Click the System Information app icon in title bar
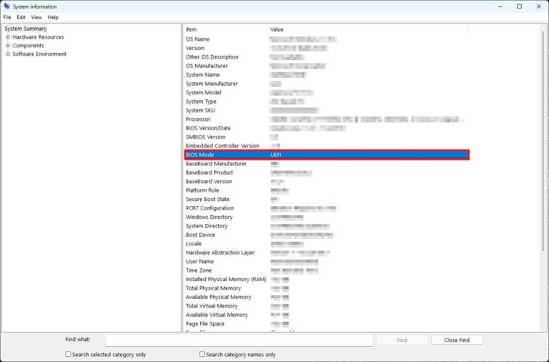This screenshot has height=362, width=549. (x=7, y=6)
